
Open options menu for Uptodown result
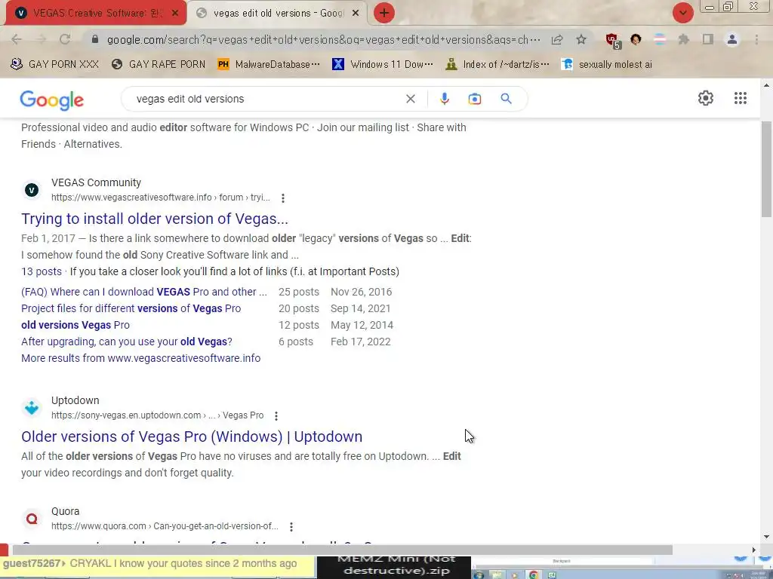point(276,416)
